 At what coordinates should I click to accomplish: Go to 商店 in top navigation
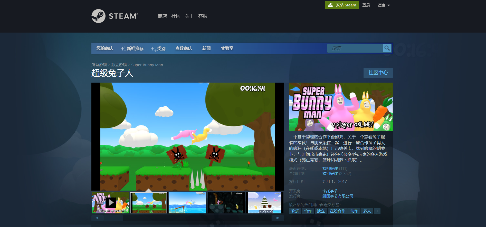pos(162,16)
